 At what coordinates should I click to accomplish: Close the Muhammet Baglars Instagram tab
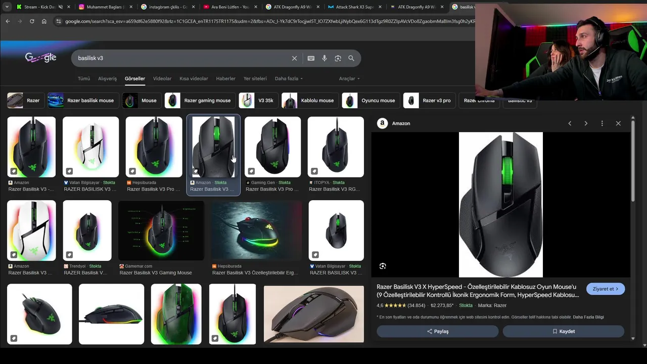[x=131, y=7]
